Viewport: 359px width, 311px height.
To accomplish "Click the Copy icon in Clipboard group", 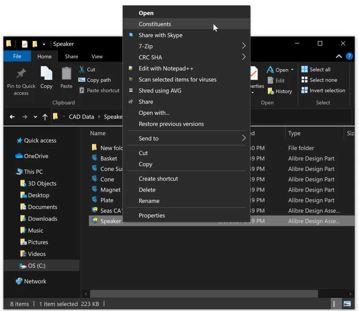I will point(46,73).
